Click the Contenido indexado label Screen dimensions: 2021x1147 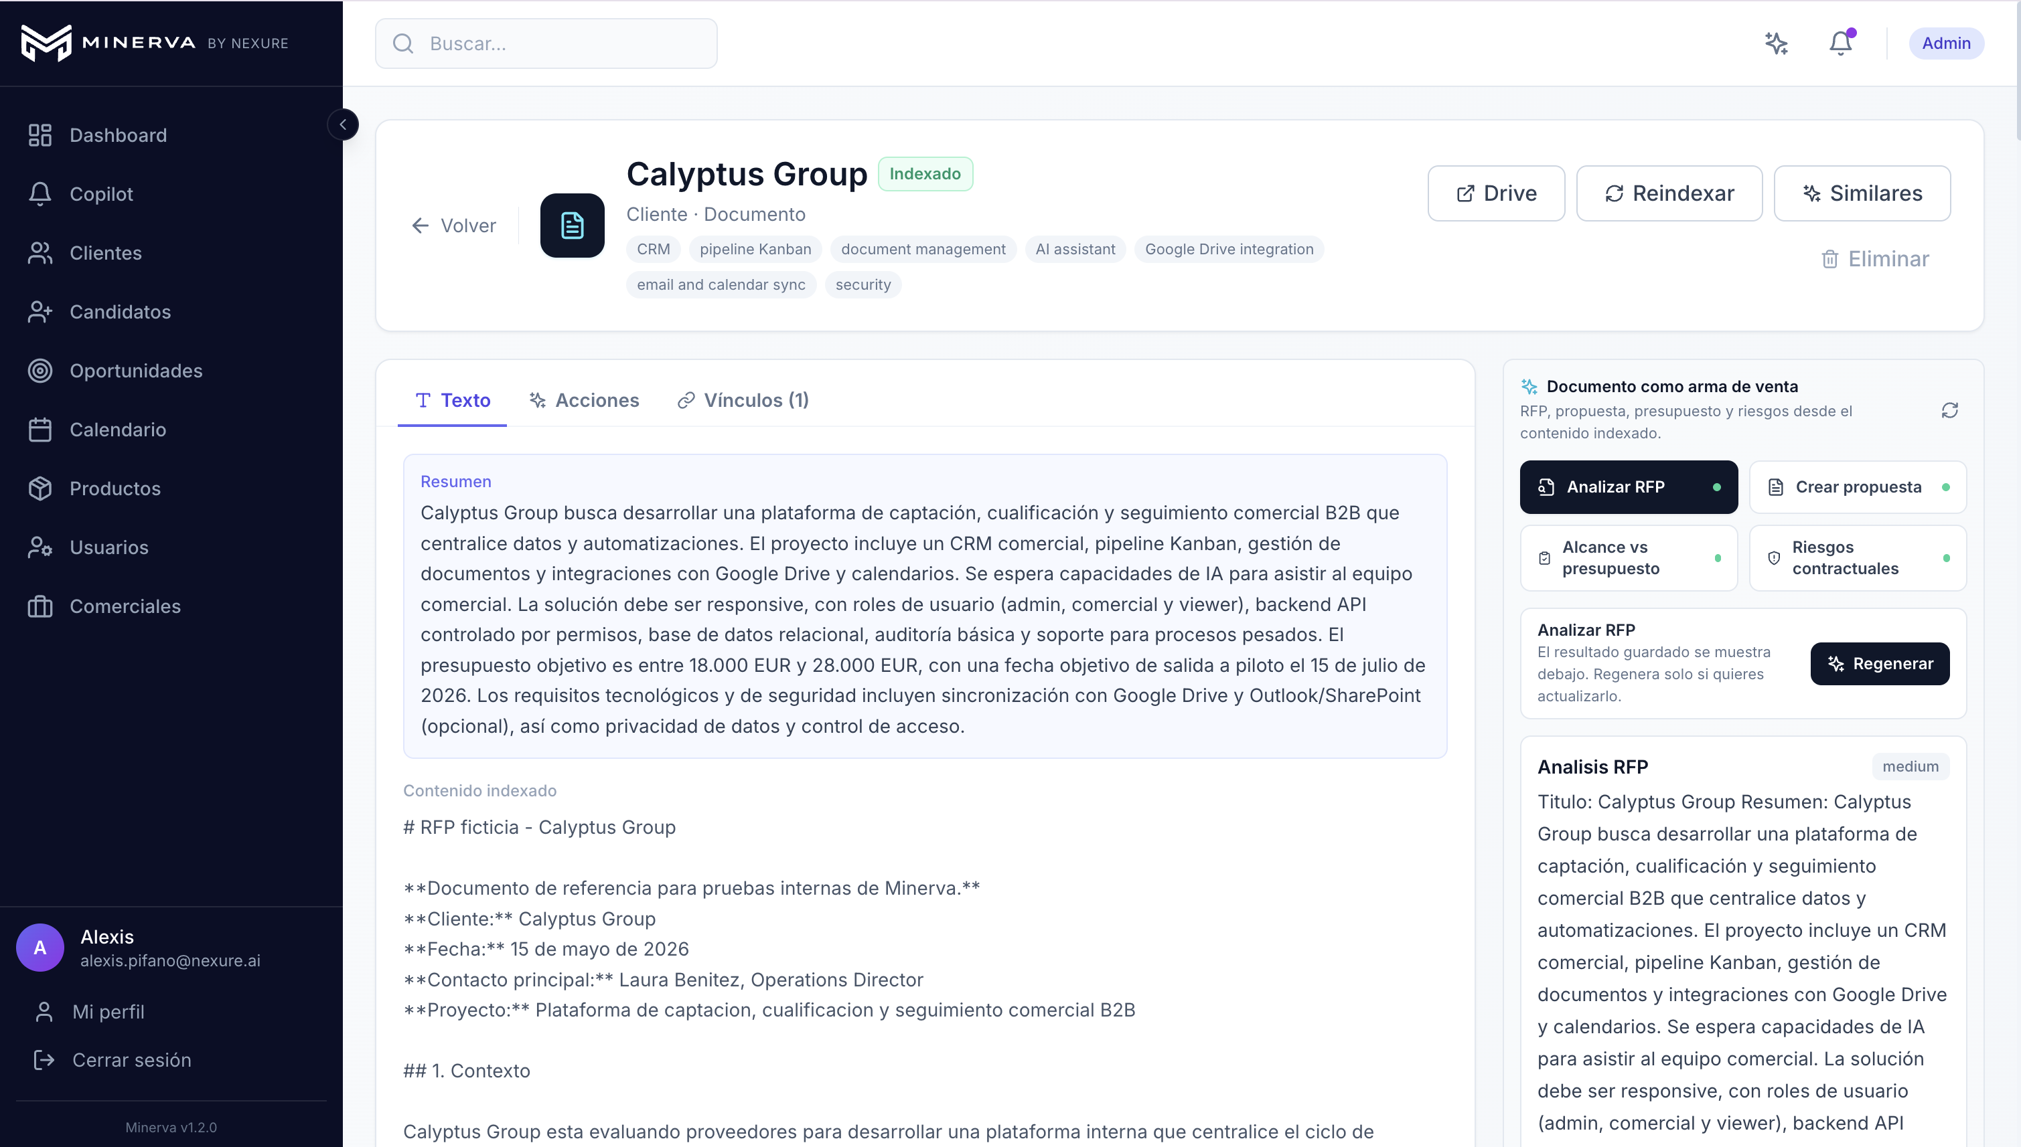tap(480, 791)
